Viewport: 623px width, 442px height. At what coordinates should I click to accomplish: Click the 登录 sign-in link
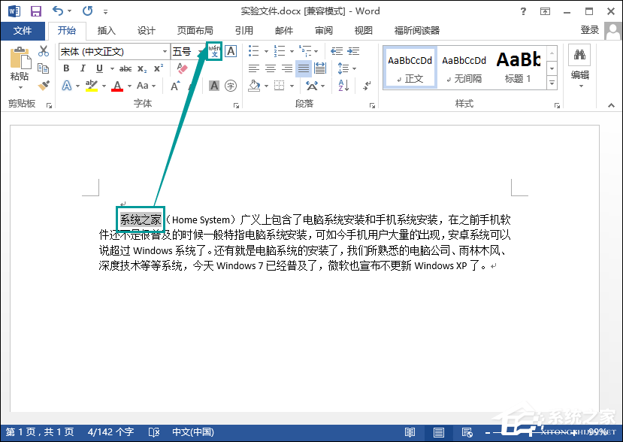point(591,31)
